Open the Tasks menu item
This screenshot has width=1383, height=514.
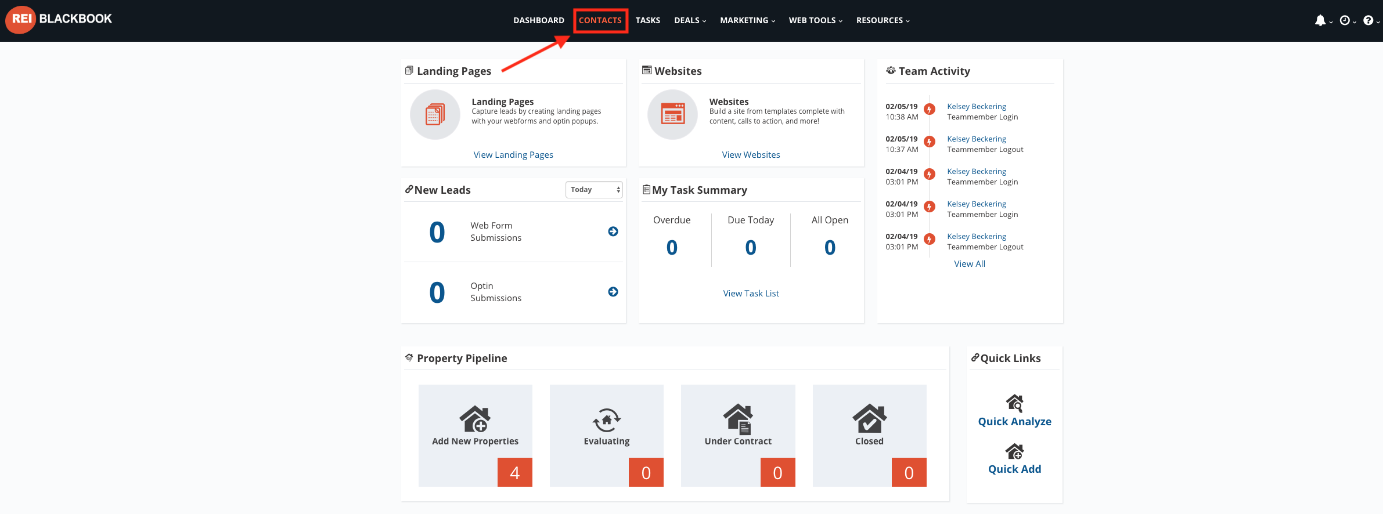point(647,20)
